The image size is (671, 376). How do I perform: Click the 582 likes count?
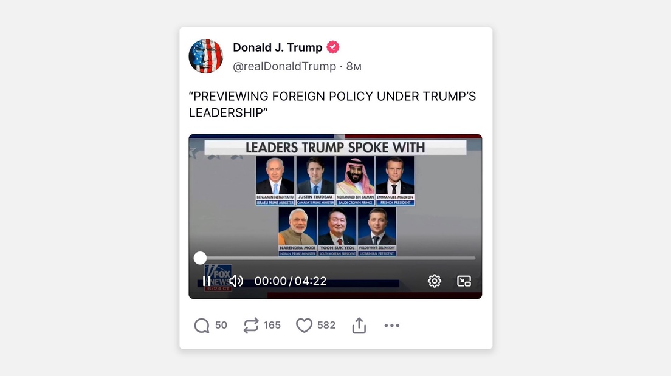click(x=326, y=325)
